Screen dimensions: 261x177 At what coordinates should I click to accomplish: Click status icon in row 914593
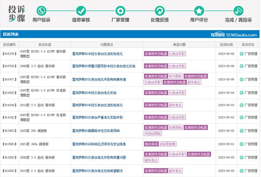pos(242,93)
